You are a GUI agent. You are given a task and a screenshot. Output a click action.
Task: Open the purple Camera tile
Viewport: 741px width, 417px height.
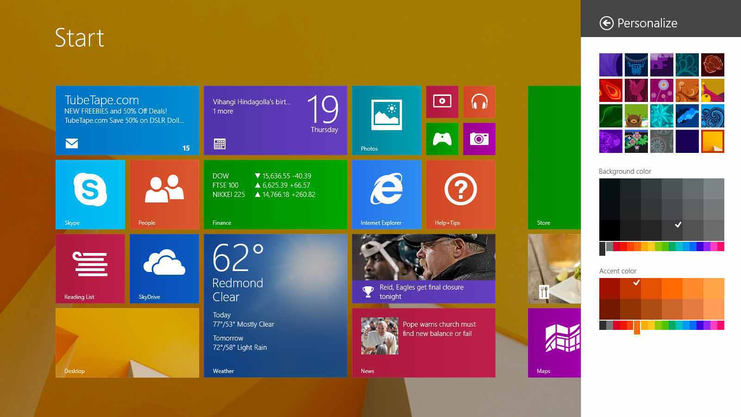(479, 139)
